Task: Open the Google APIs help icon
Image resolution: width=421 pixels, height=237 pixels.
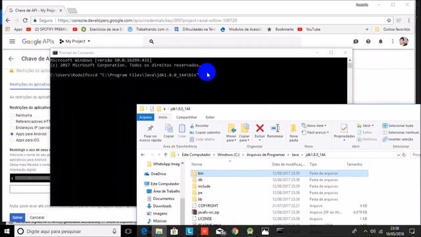Action: tap(368, 41)
